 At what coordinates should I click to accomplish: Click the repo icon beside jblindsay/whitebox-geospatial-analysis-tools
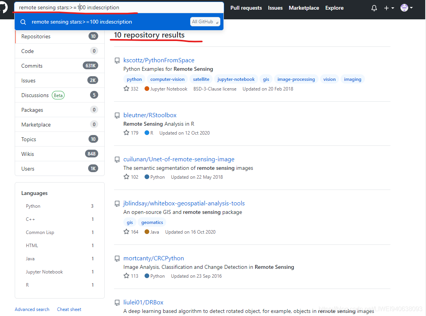click(117, 204)
